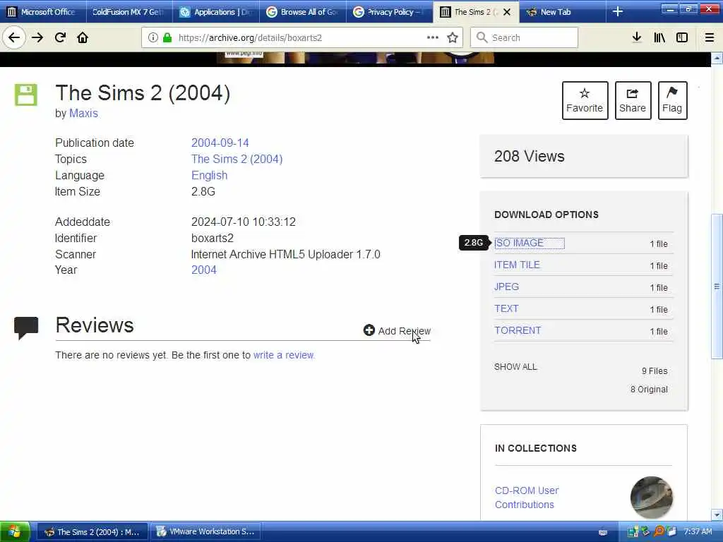Image resolution: width=723 pixels, height=542 pixels.
Task: Click the scrollbar down arrow
Action: (717, 514)
